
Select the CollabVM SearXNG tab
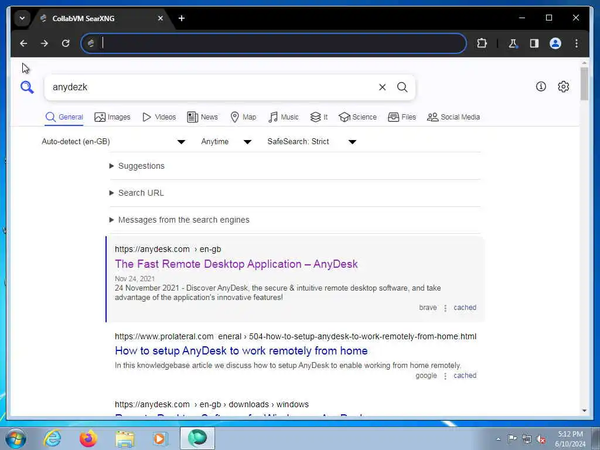click(101, 18)
